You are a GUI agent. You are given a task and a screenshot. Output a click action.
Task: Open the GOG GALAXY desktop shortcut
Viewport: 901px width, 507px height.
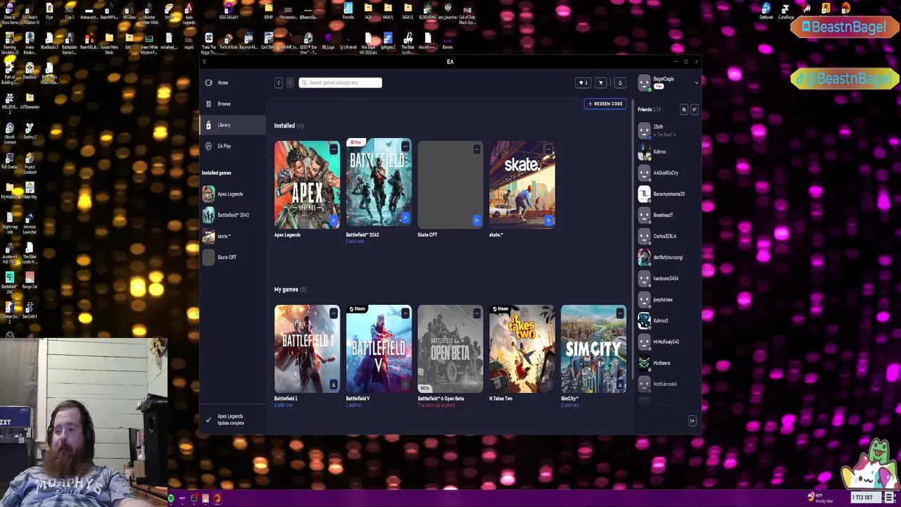pos(229,12)
